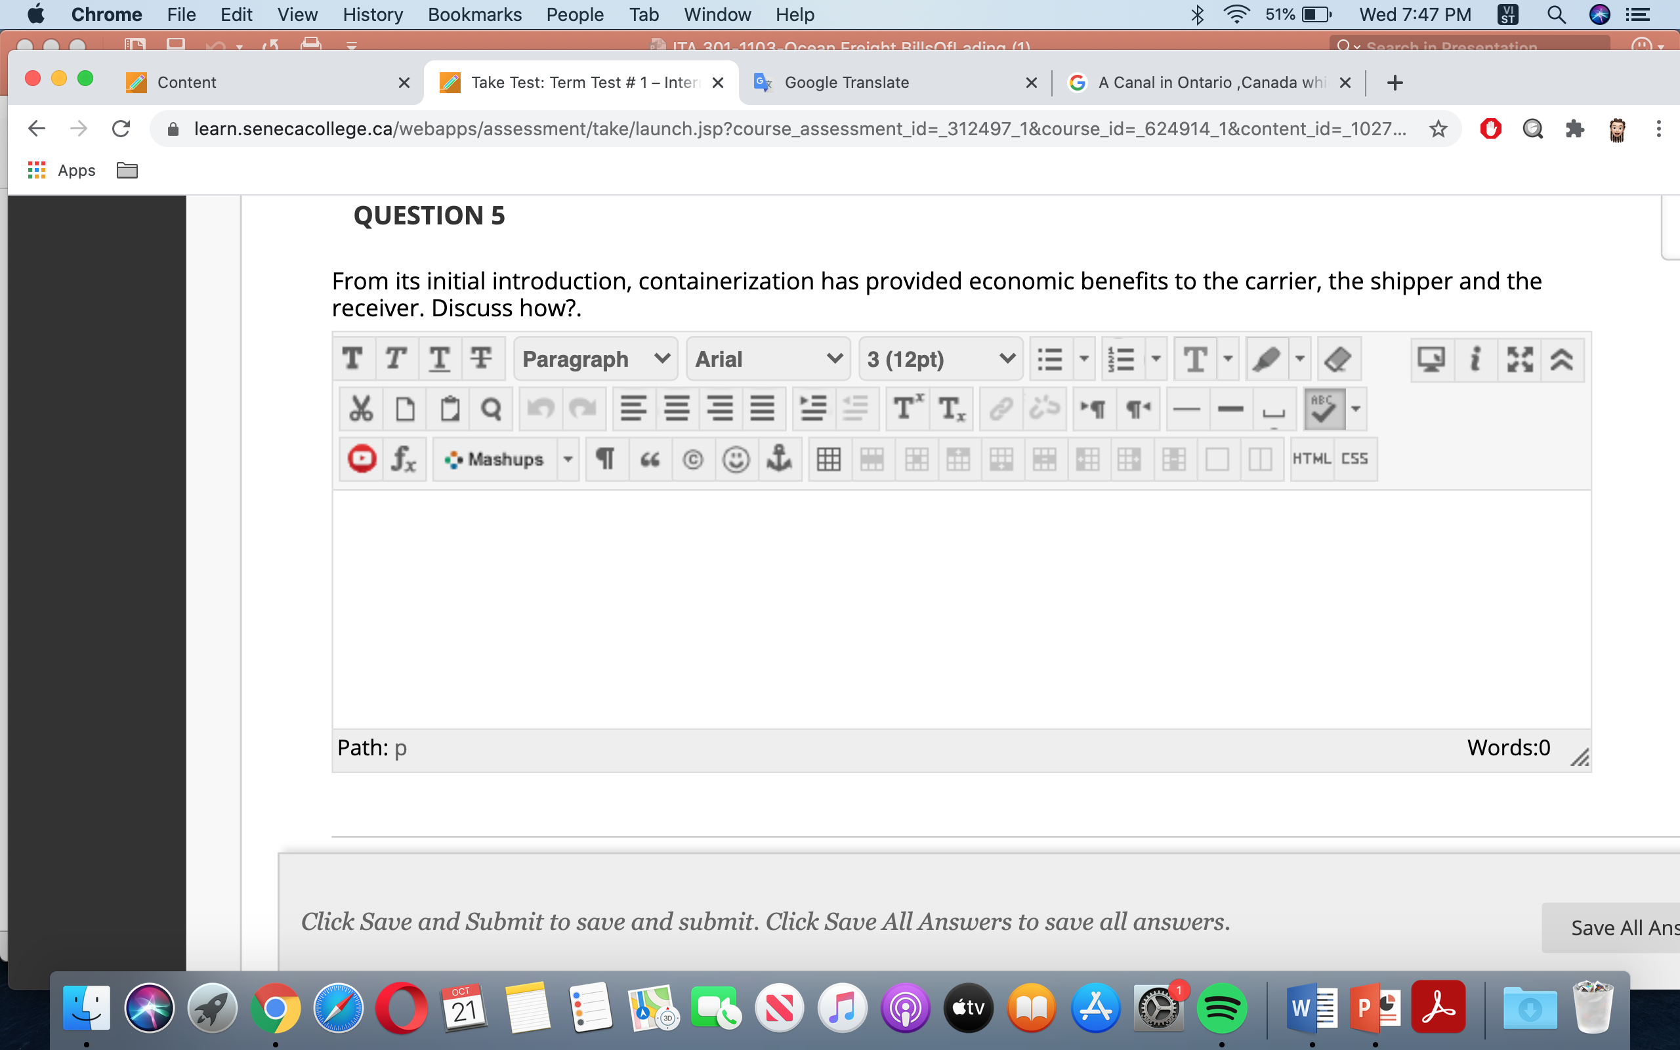The image size is (1680, 1050).
Task: Toggle bold formatting
Action: pos(352,358)
